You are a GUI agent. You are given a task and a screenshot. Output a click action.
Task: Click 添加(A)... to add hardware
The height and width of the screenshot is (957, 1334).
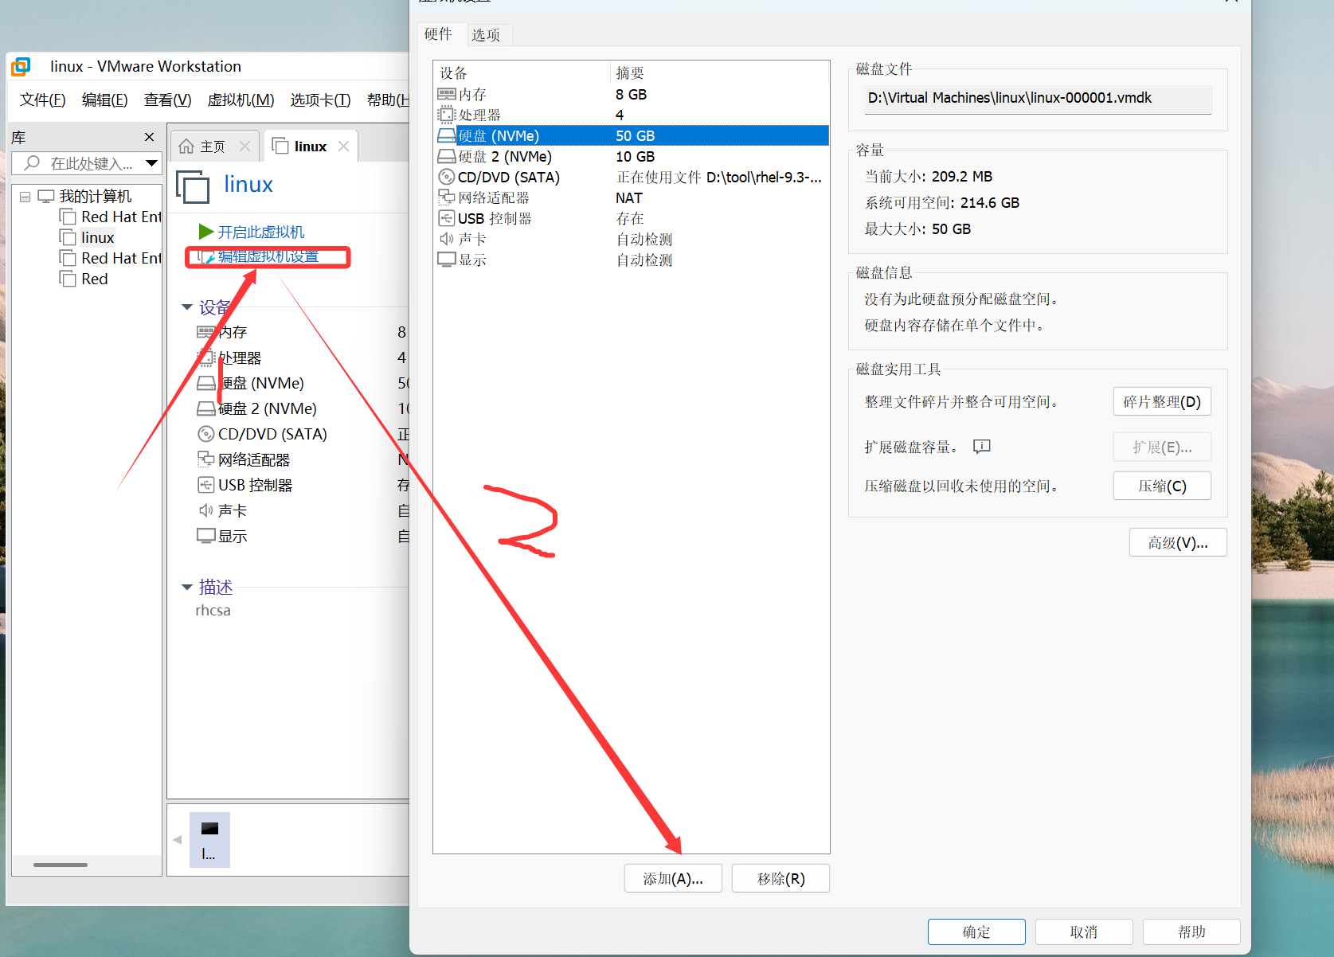click(673, 879)
